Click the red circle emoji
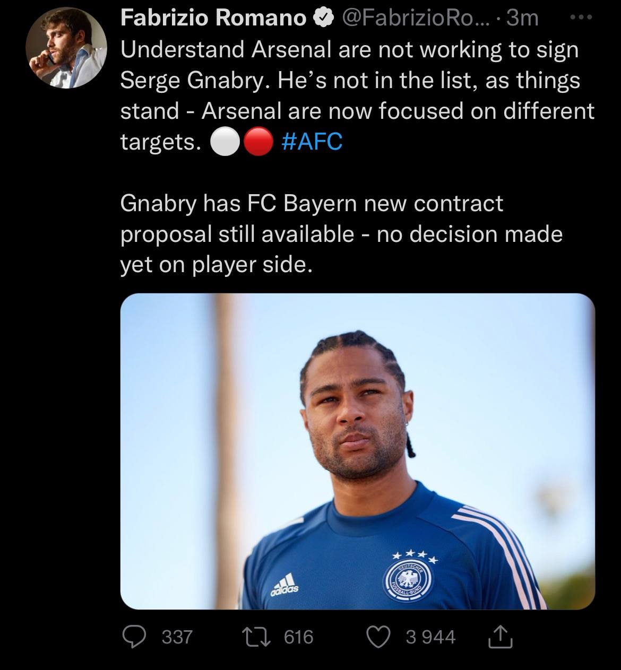This screenshot has height=670, width=621. [258, 142]
